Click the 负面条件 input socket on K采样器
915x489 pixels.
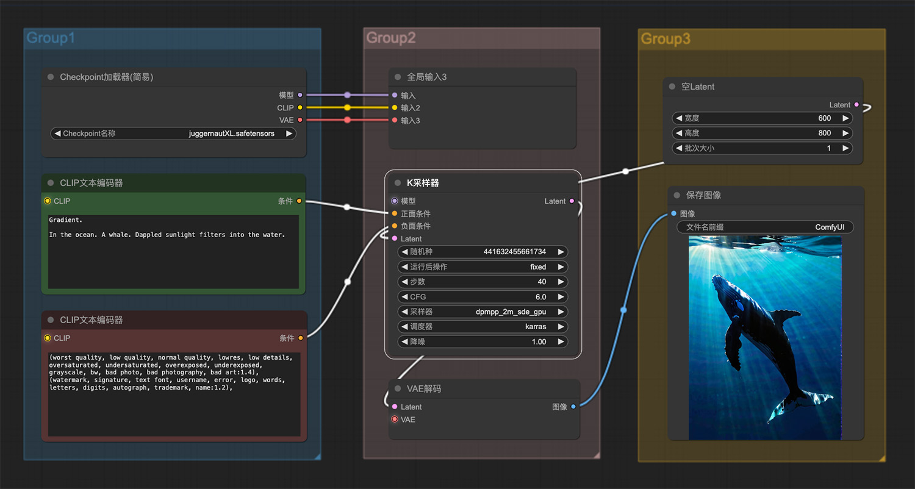(395, 226)
